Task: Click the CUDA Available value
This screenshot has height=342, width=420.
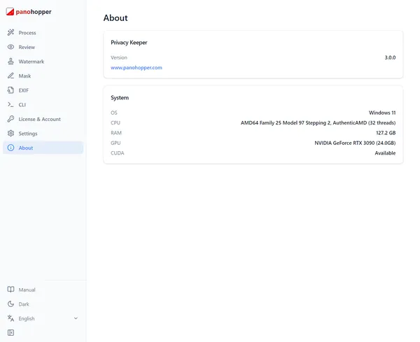Action: 385,153
